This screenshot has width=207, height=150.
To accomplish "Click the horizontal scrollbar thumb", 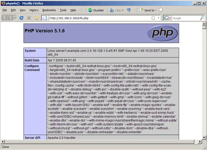I will coord(100,141).
